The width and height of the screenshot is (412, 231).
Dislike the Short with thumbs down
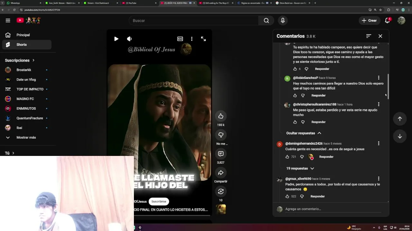(220, 135)
